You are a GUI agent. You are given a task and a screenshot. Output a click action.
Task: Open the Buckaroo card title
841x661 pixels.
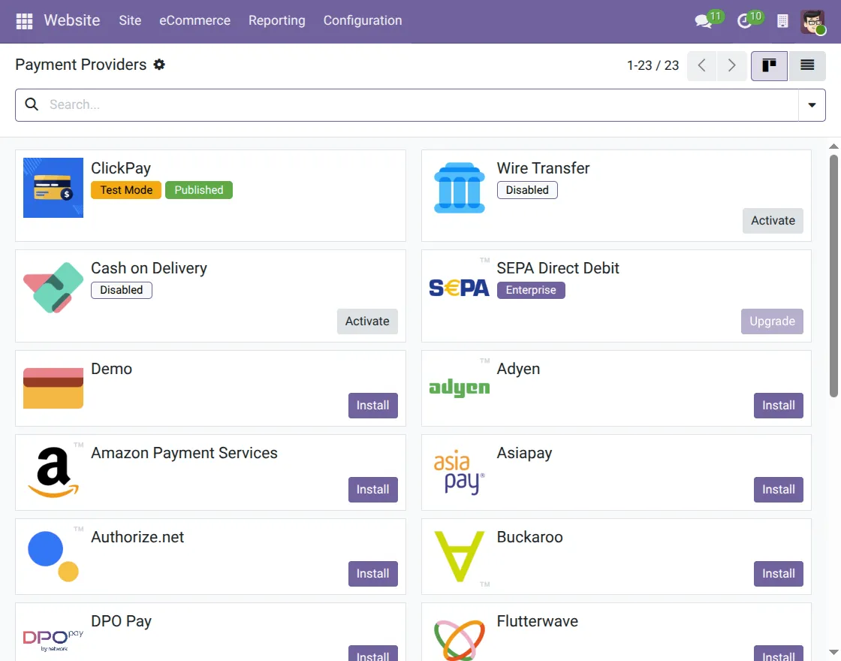coord(529,537)
